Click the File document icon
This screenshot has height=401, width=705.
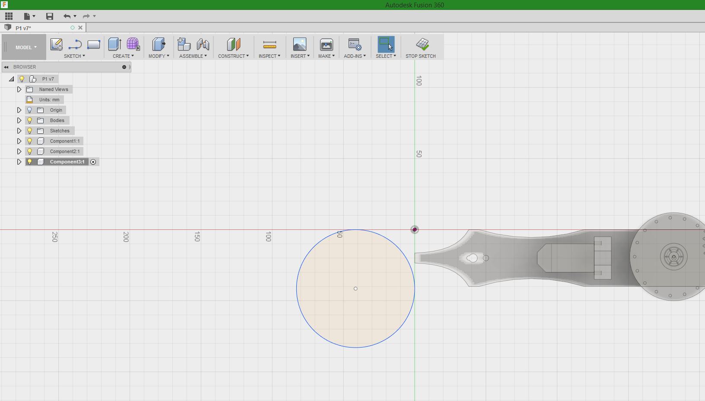pyautogui.click(x=27, y=16)
